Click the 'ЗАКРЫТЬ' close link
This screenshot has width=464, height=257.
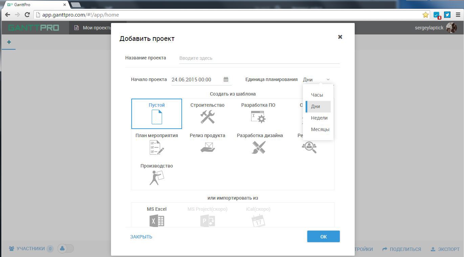point(141,237)
